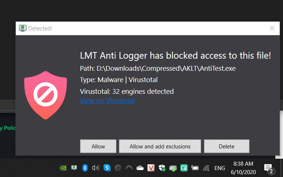Click the pink blocked shield image
Screen dimensions: 283x177
[x=45, y=95]
